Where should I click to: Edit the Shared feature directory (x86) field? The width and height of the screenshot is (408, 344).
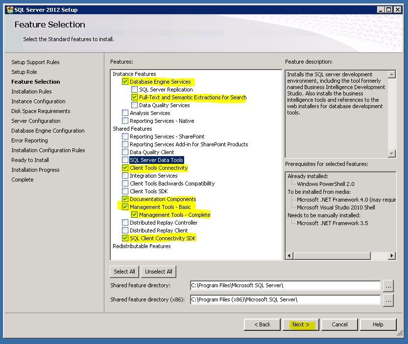click(x=285, y=299)
